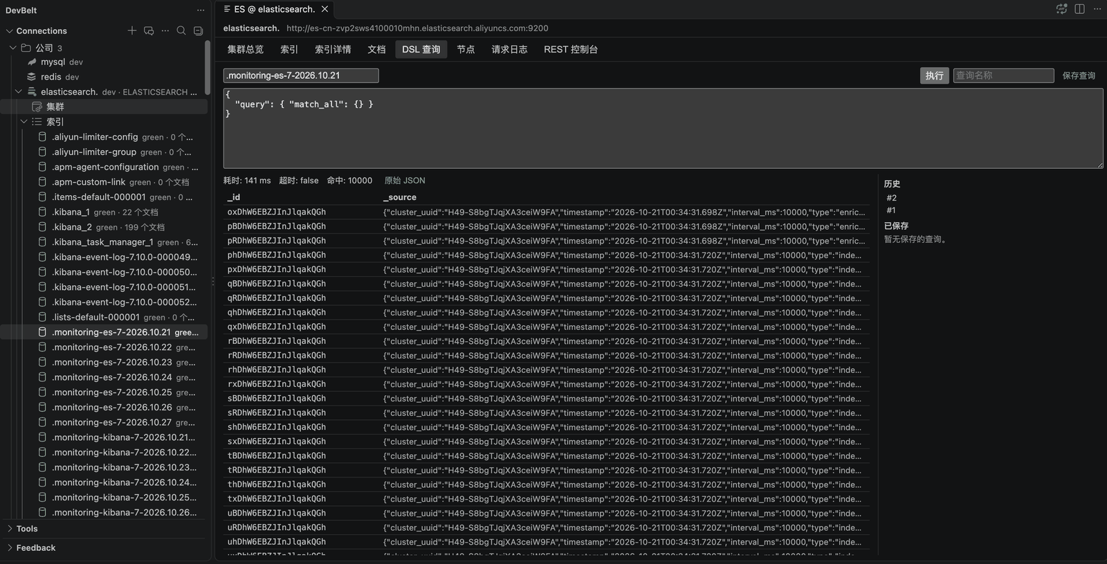Select .apm-agent-configuration index
The image size is (1107, 564).
(x=104, y=167)
